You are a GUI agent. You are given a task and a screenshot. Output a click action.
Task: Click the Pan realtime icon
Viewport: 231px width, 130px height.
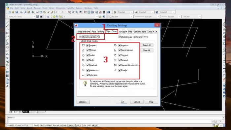(x=69, y=12)
